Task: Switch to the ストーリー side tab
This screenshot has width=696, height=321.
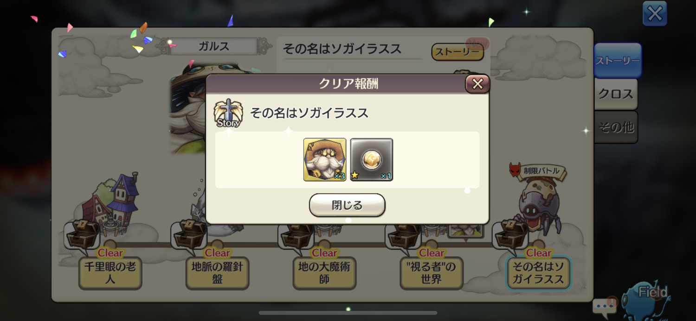Action: click(x=618, y=61)
